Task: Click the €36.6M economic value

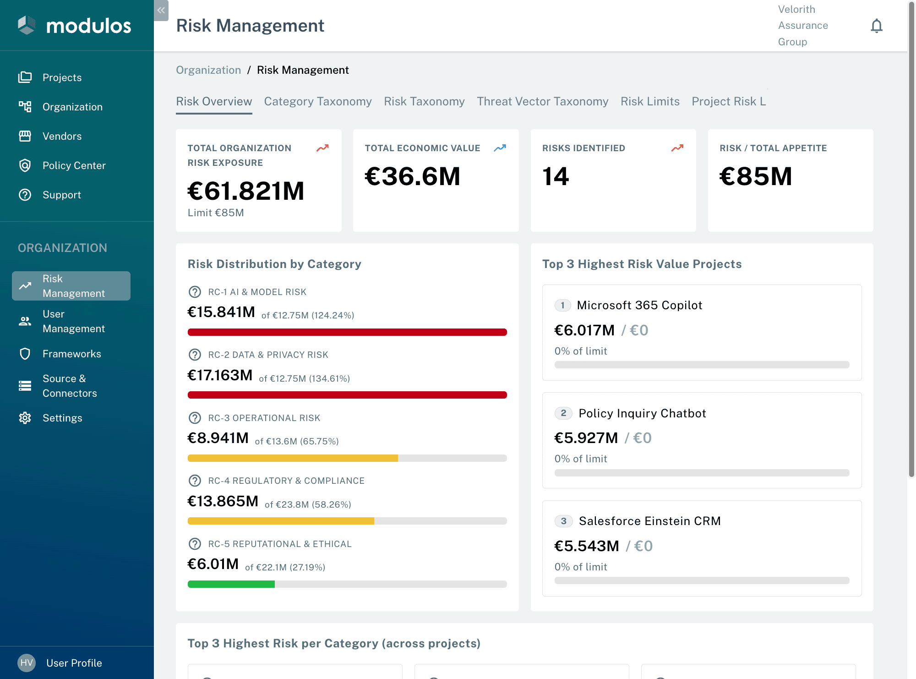Action: [412, 176]
